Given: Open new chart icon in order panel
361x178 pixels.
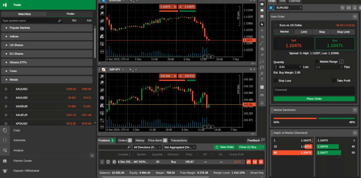Looking at the screenshot, I should [349, 8].
